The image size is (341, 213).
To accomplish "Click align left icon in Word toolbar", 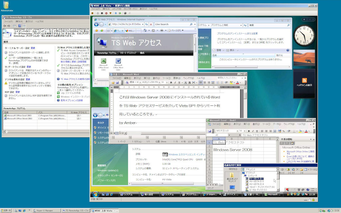I will tap(200, 83).
